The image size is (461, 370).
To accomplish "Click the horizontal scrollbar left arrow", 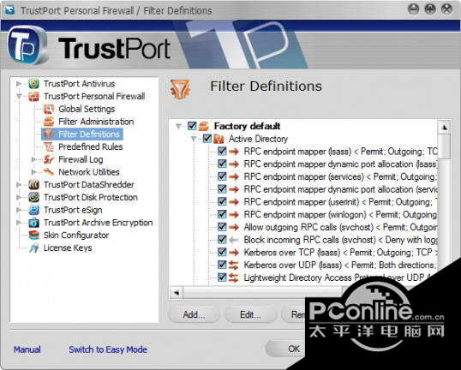I will [x=177, y=293].
